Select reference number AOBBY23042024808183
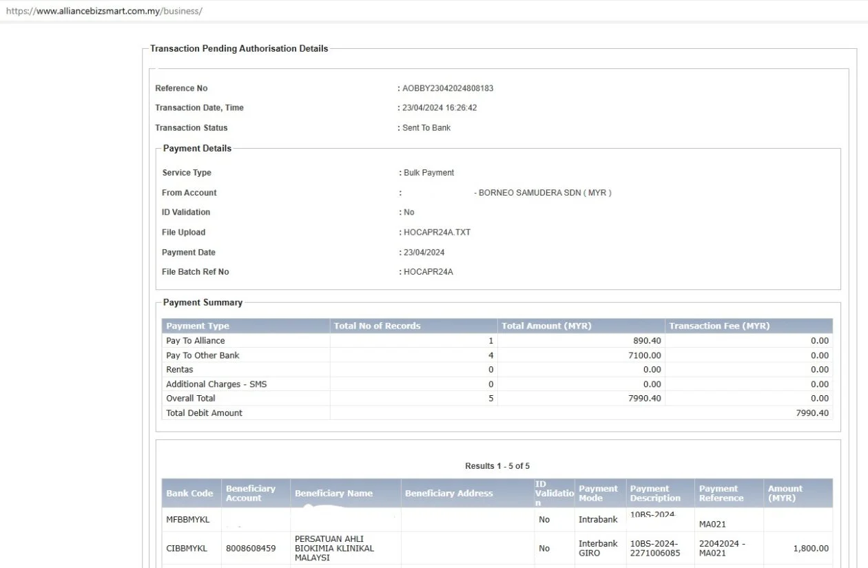868x568 pixels. [448, 88]
